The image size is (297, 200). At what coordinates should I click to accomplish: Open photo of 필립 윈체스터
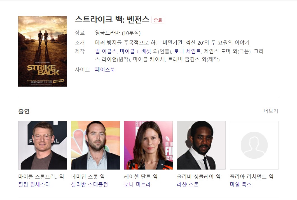(43, 145)
